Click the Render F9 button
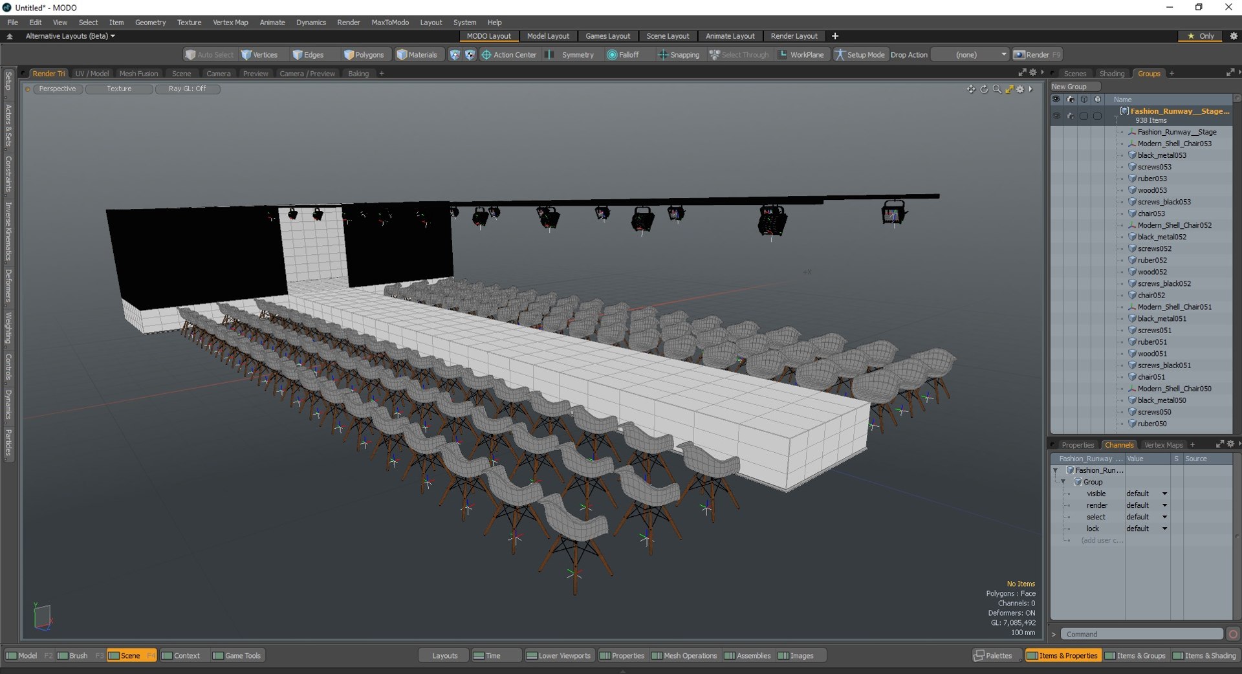This screenshot has height=674, width=1242. click(1038, 55)
